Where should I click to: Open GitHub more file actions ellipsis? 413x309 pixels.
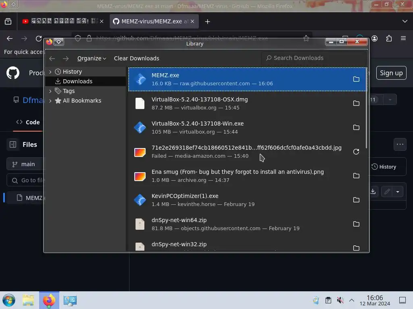click(x=400, y=144)
